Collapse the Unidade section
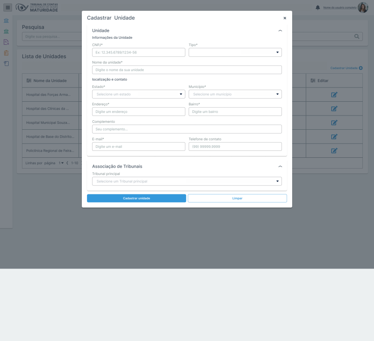This screenshot has width=374, height=341. pos(280,31)
